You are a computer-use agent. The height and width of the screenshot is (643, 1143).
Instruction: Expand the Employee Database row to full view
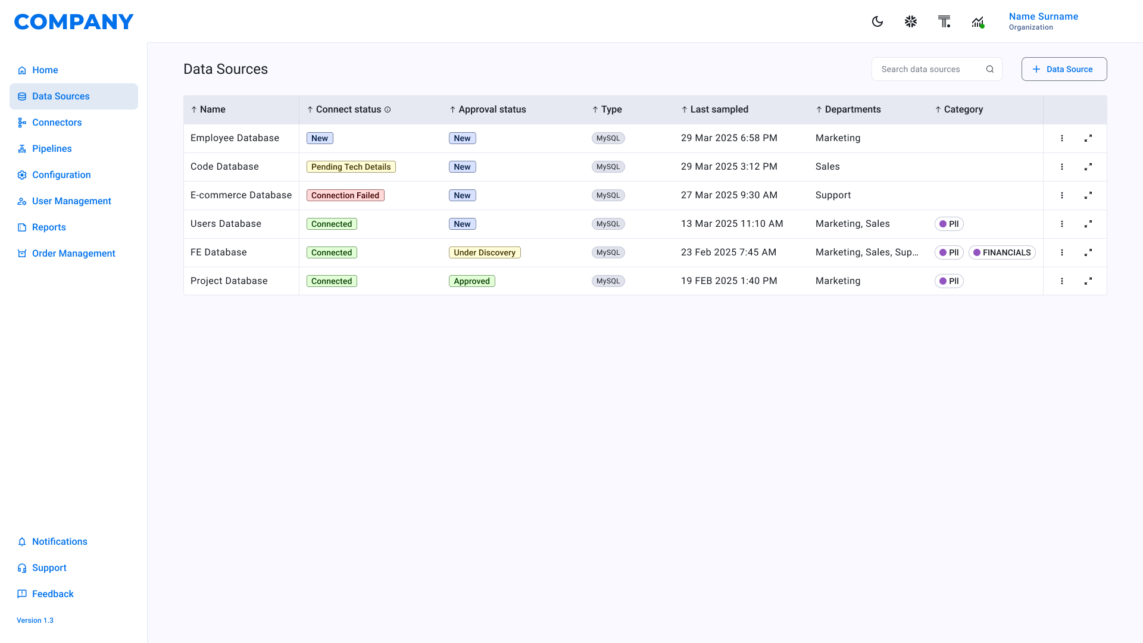tap(1088, 138)
